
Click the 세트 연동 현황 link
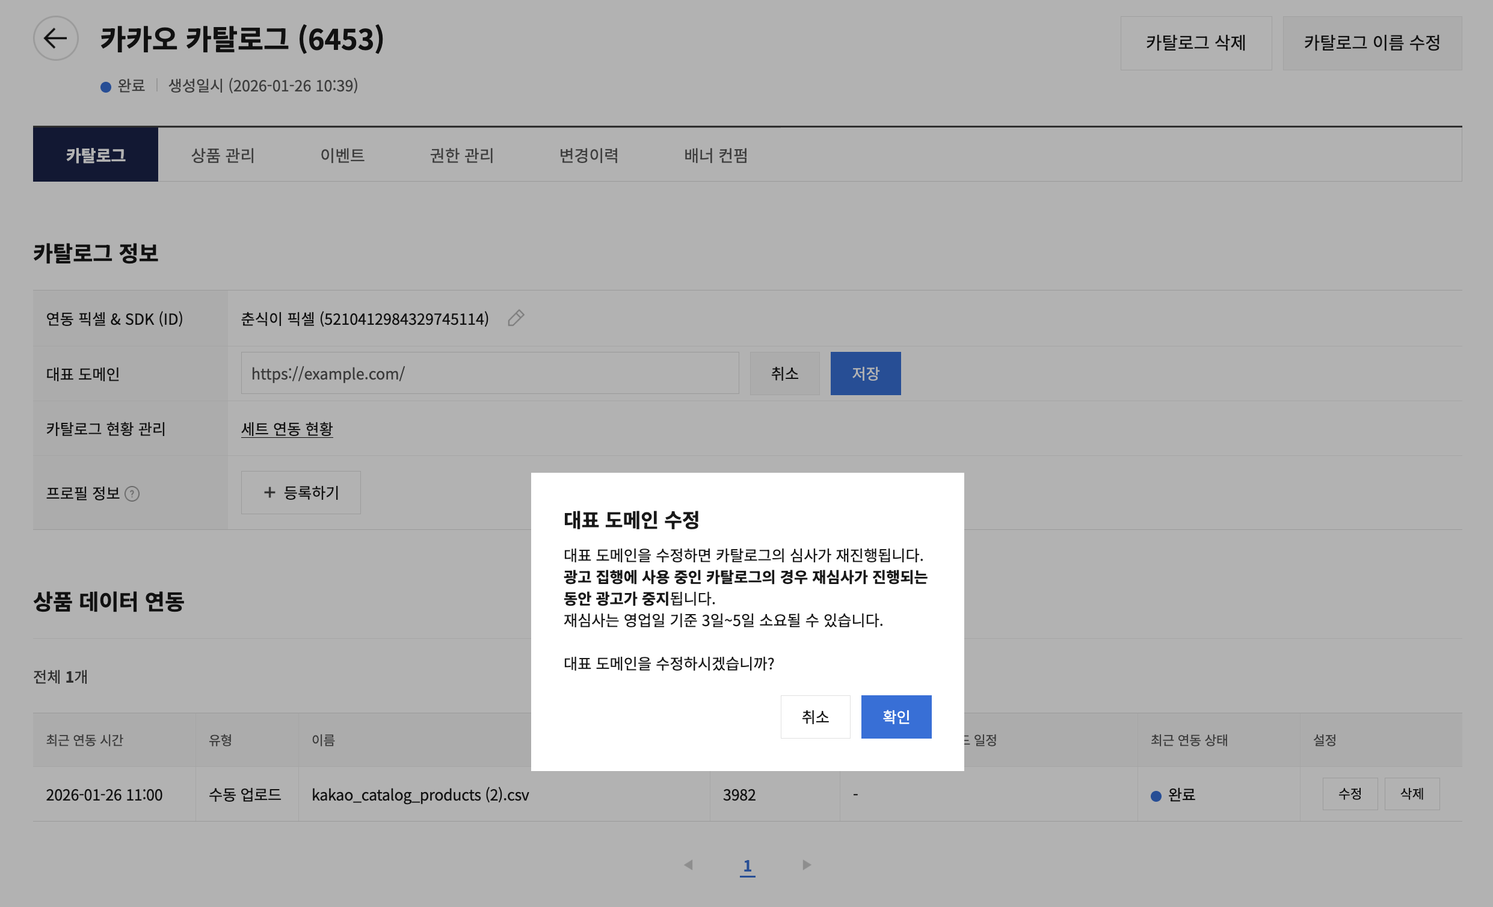(286, 429)
